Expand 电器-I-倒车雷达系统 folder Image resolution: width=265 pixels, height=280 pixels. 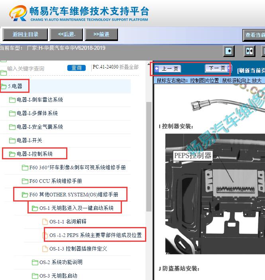(40, 100)
